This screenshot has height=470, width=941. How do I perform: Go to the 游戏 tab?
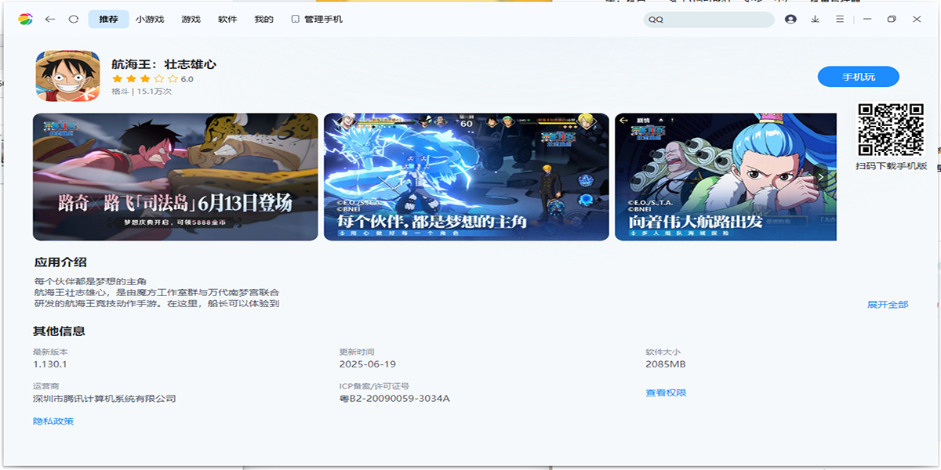(191, 19)
